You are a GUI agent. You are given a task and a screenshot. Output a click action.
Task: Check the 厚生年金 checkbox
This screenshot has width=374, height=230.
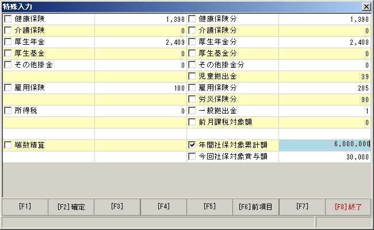pyautogui.click(x=8, y=42)
